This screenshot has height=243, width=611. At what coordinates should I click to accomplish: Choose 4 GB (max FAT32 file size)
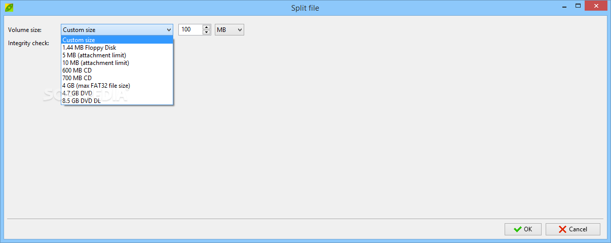(117, 86)
